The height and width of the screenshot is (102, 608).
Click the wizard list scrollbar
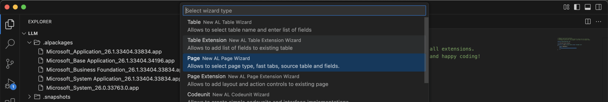click(x=426, y=50)
